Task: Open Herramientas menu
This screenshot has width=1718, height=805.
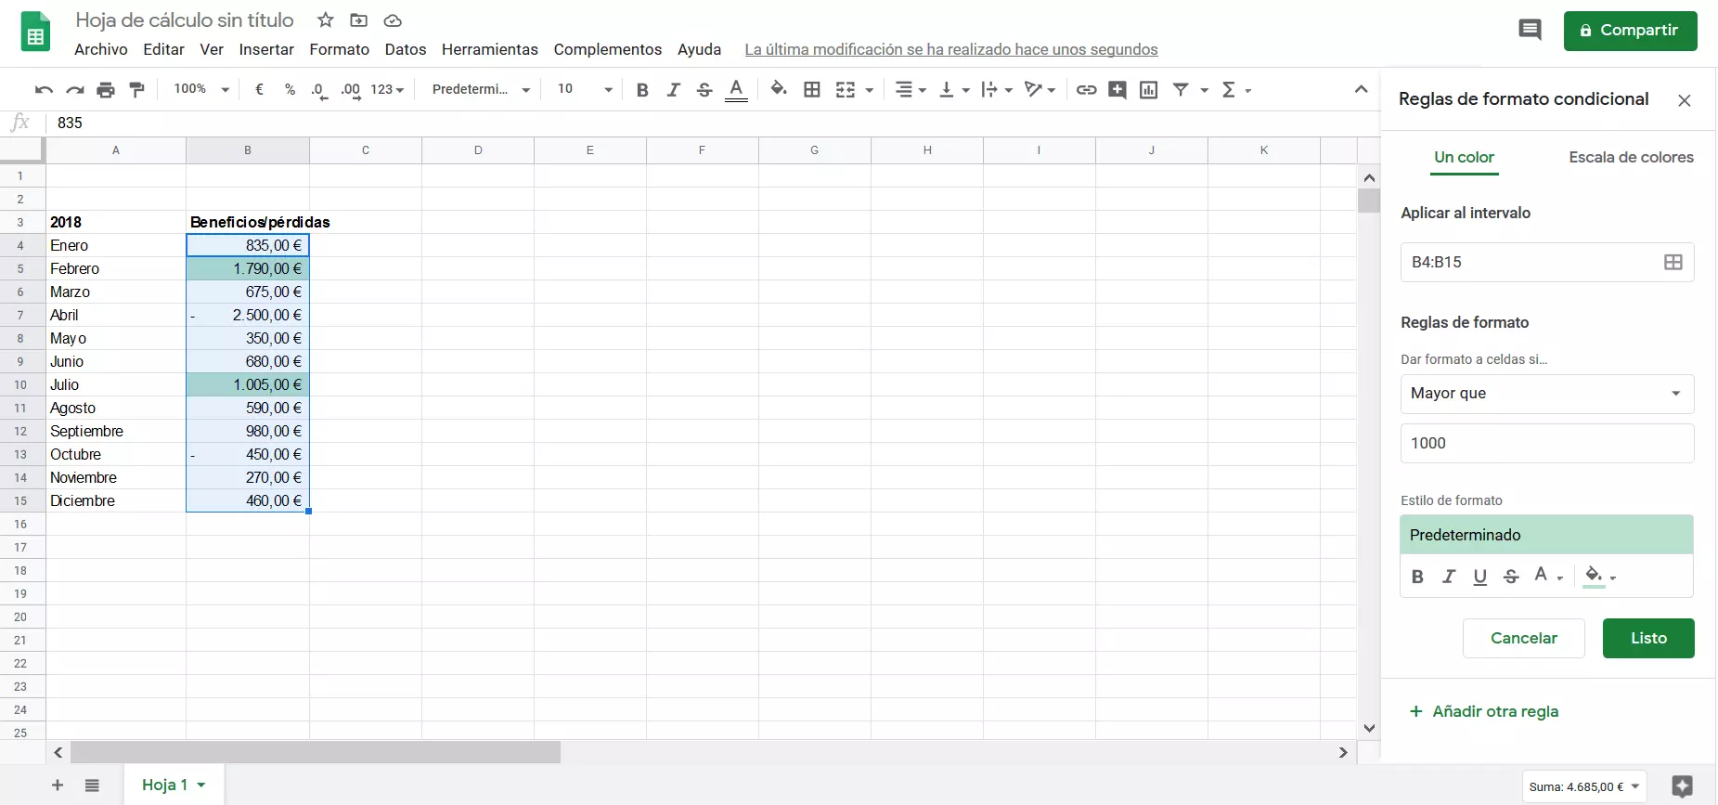Action: (x=490, y=49)
